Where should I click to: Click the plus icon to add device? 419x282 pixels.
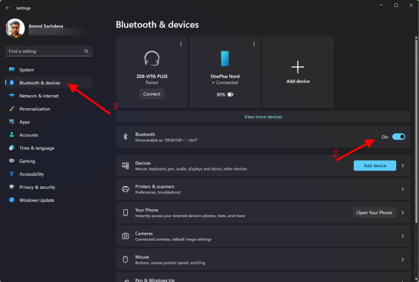point(298,66)
